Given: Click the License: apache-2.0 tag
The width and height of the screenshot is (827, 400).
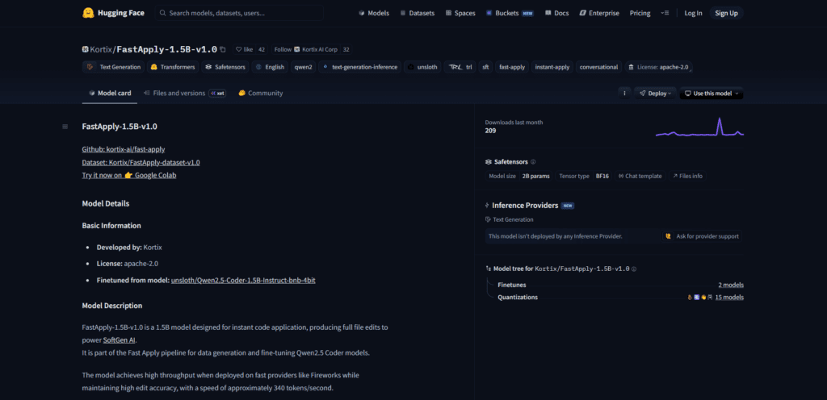Looking at the screenshot, I should (658, 67).
